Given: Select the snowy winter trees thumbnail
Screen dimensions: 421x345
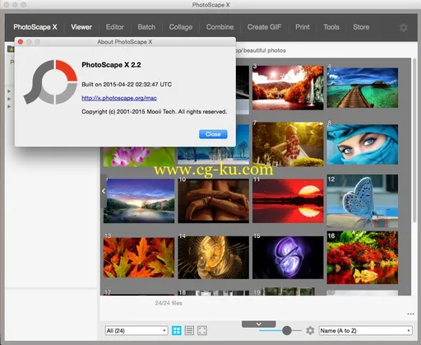Looking at the screenshot, I should pos(214,156).
